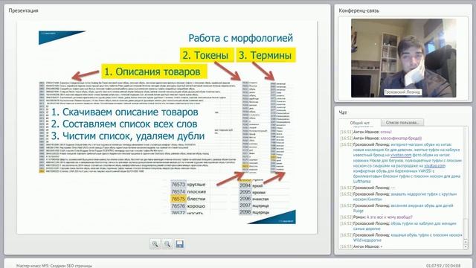Screen dimensions: 476x268
Task: Click the terms row '2096 ячеистая'
Action: (x=254, y=199)
